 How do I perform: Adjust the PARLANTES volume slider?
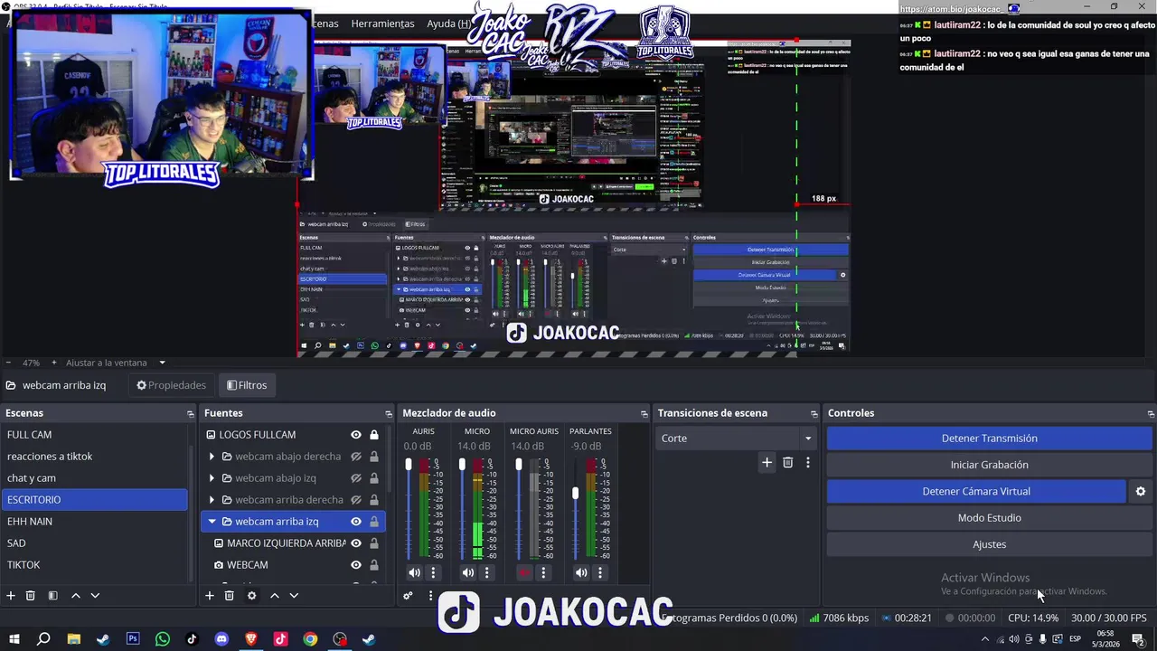pos(576,494)
